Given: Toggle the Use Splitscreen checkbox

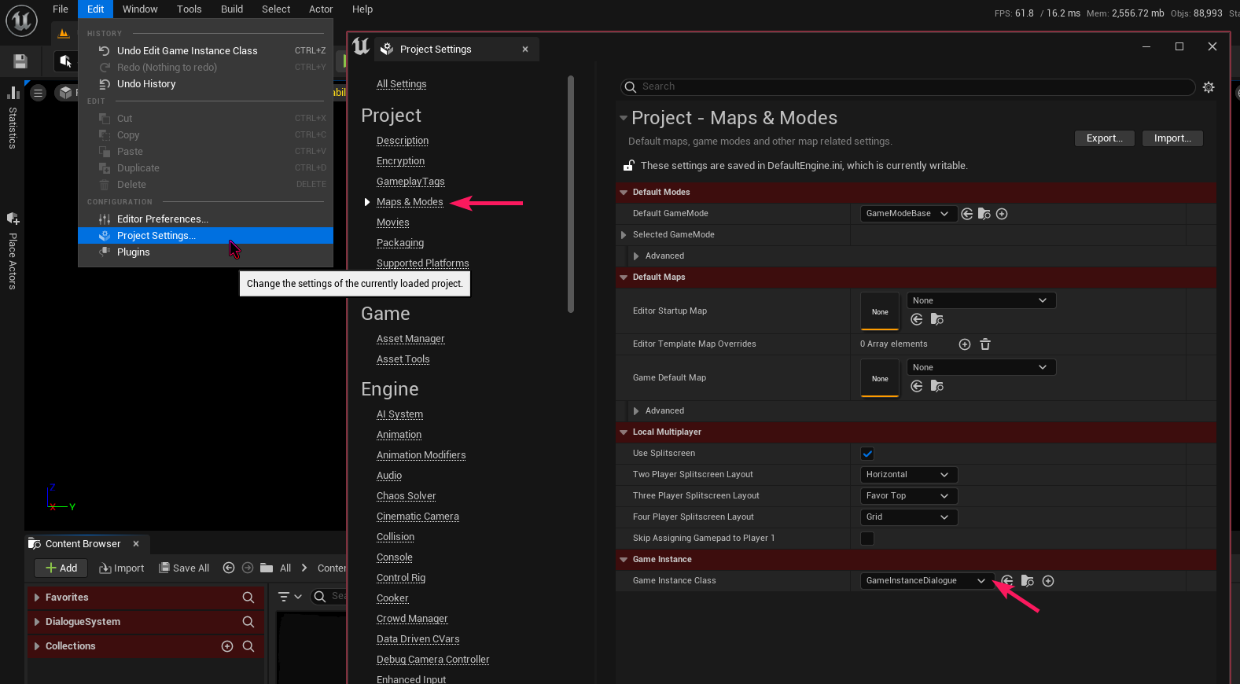Looking at the screenshot, I should point(867,454).
